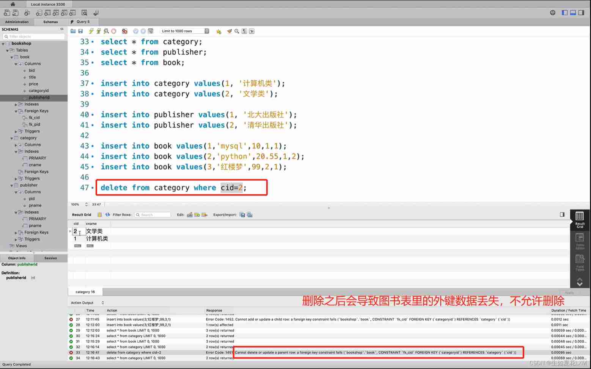This screenshot has width=591, height=369.
Task: Click the refresh schemas icon
Action: pos(61,29)
